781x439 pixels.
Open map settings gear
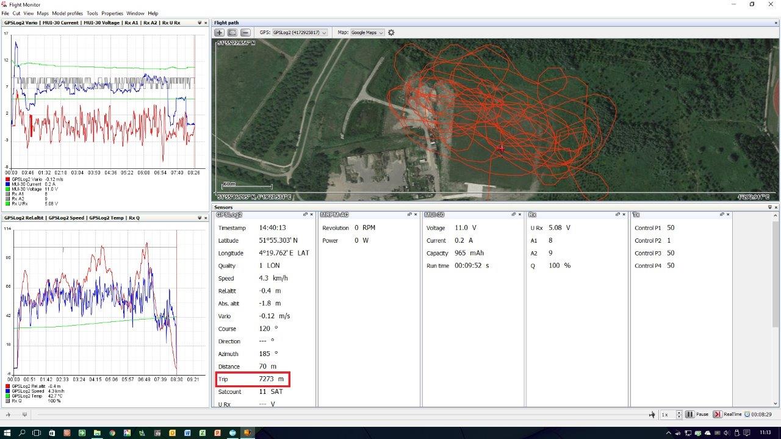click(x=392, y=32)
